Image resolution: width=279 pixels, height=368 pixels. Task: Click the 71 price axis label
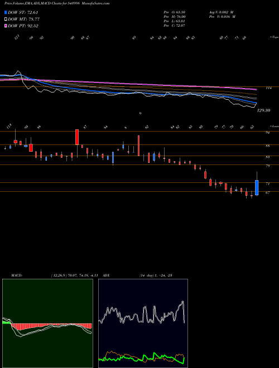coord(268,184)
